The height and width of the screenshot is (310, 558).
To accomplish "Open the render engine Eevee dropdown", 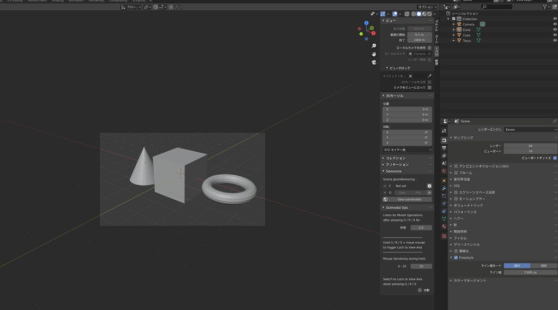I will (x=530, y=130).
